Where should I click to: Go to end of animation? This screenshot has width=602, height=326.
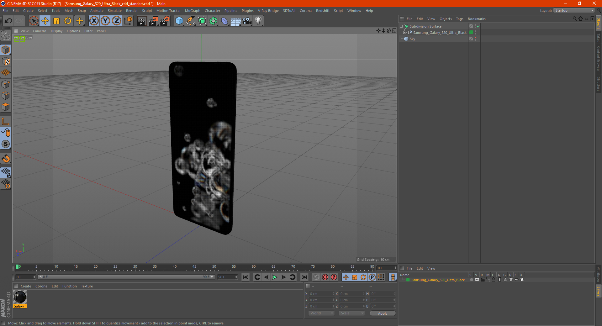click(304, 277)
